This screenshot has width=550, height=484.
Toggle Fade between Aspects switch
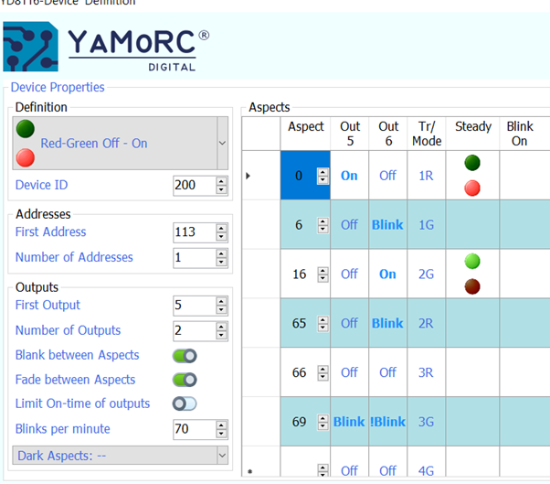tap(185, 380)
